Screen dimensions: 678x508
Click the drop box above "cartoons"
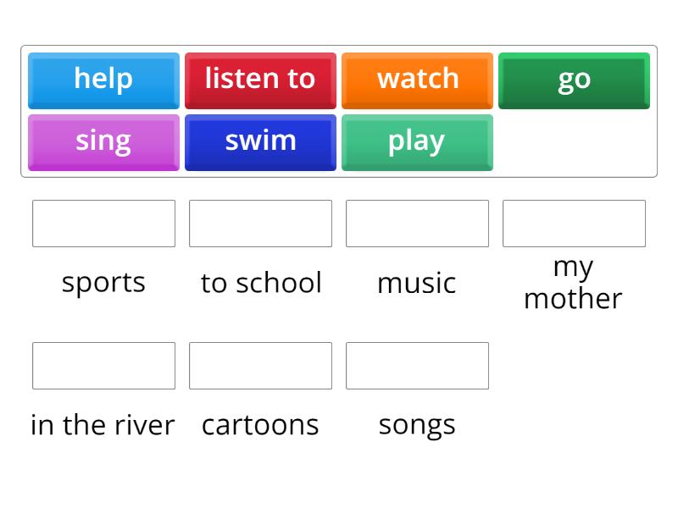coord(260,366)
